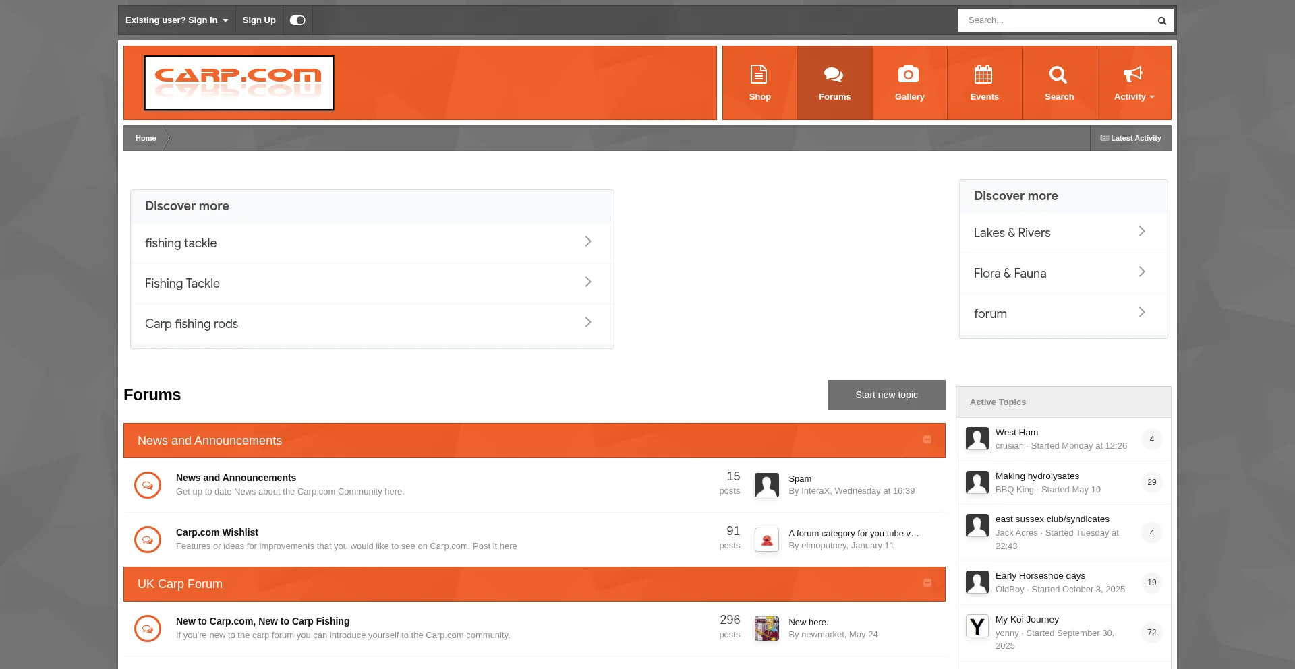This screenshot has width=1295, height=669.
Task: Click the 72 replies count badge
Action: click(x=1151, y=633)
